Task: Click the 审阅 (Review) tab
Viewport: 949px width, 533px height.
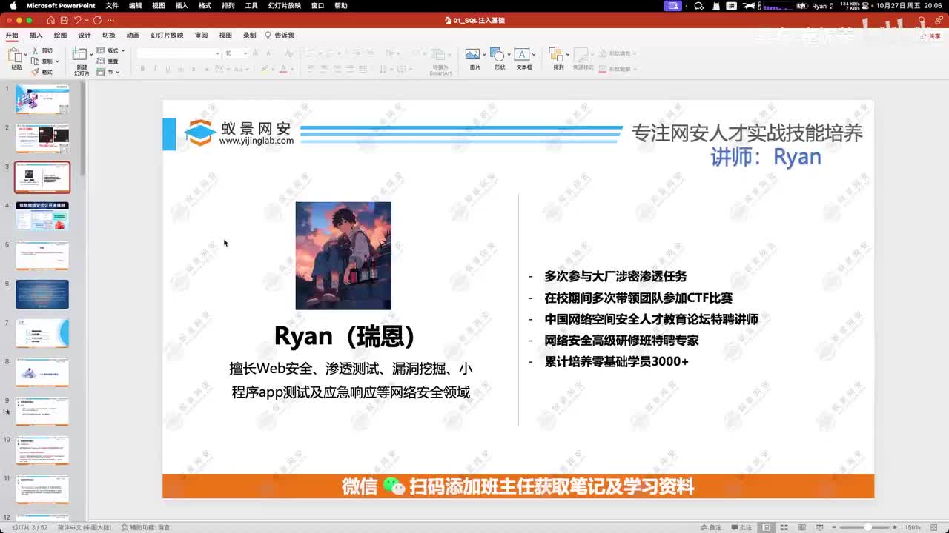Action: pyautogui.click(x=201, y=35)
